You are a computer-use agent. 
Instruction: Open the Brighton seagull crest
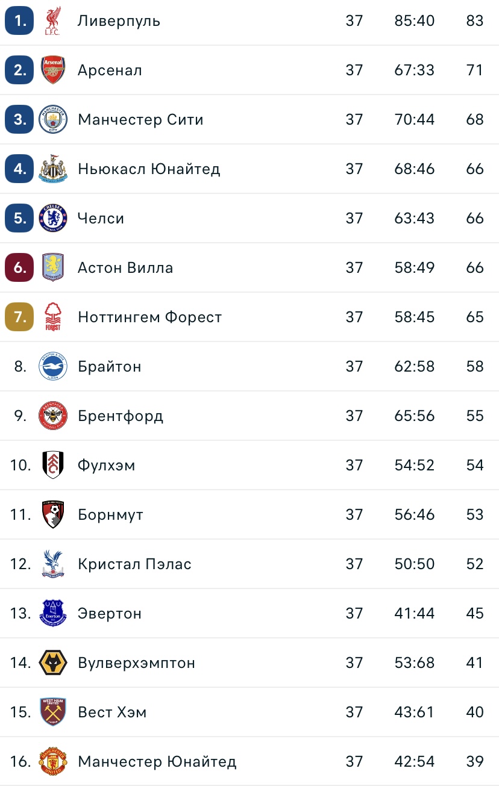tap(53, 367)
